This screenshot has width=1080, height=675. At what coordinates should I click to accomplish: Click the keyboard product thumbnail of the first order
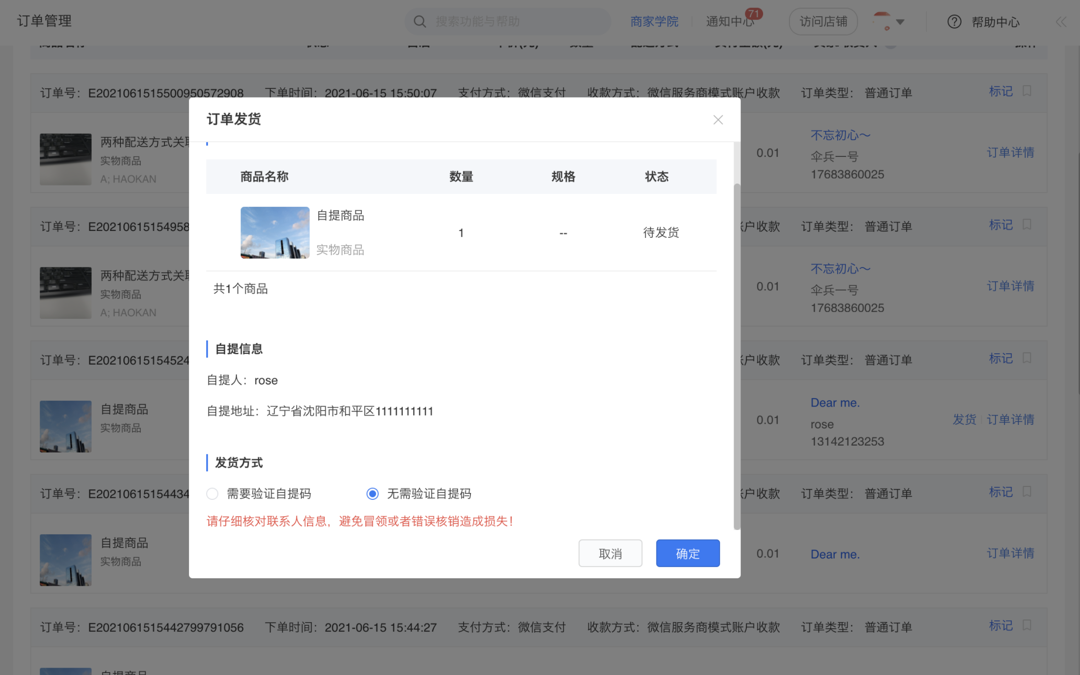[x=66, y=159]
